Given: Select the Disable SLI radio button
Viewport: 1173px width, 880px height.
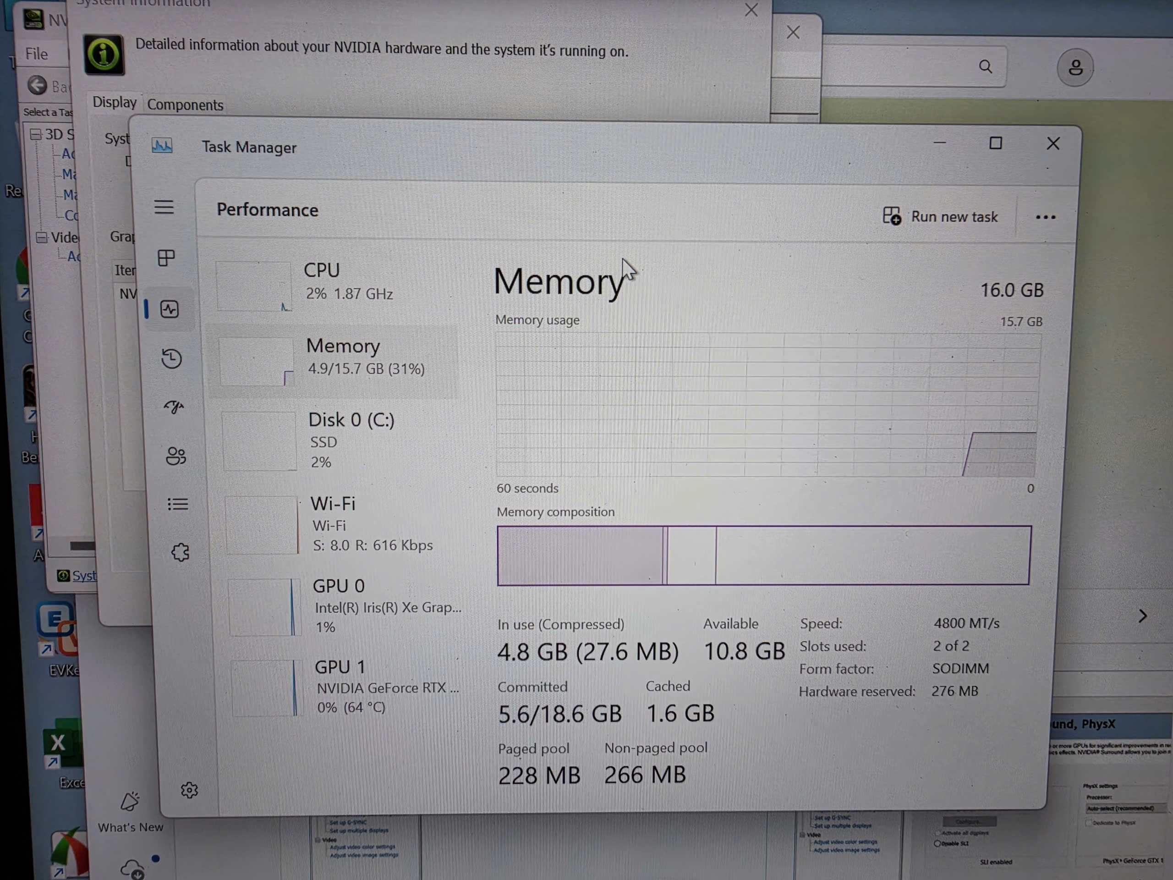Looking at the screenshot, I should tap(937, 844).
